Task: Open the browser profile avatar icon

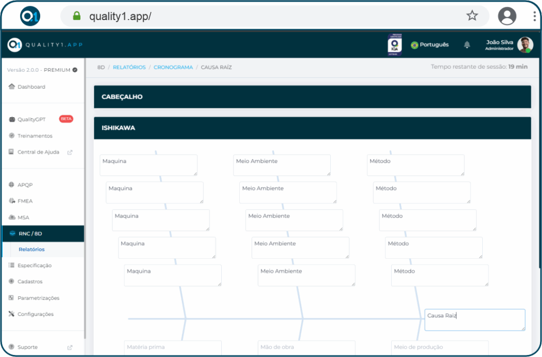Action: tap(507, 16)
